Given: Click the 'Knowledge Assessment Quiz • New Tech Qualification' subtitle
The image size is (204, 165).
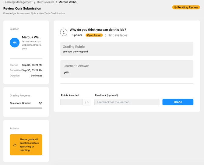Looking at the screenshot, I should click(x=34, y=13).
